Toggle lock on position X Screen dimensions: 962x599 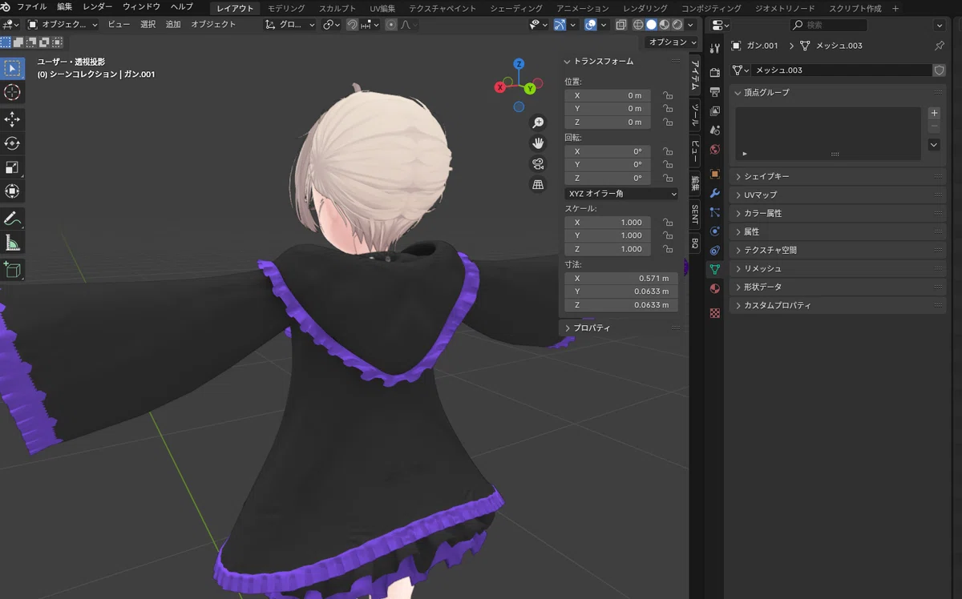pos(667,95)
